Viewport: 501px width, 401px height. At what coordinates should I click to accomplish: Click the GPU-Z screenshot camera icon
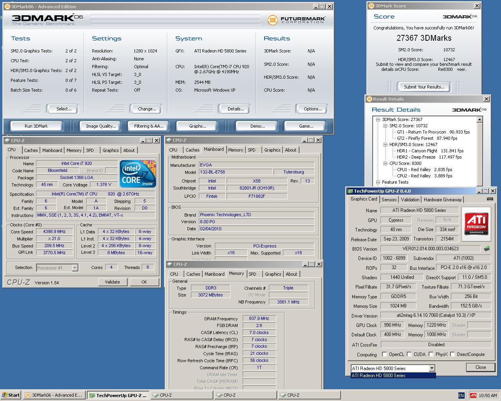[490, 199]
